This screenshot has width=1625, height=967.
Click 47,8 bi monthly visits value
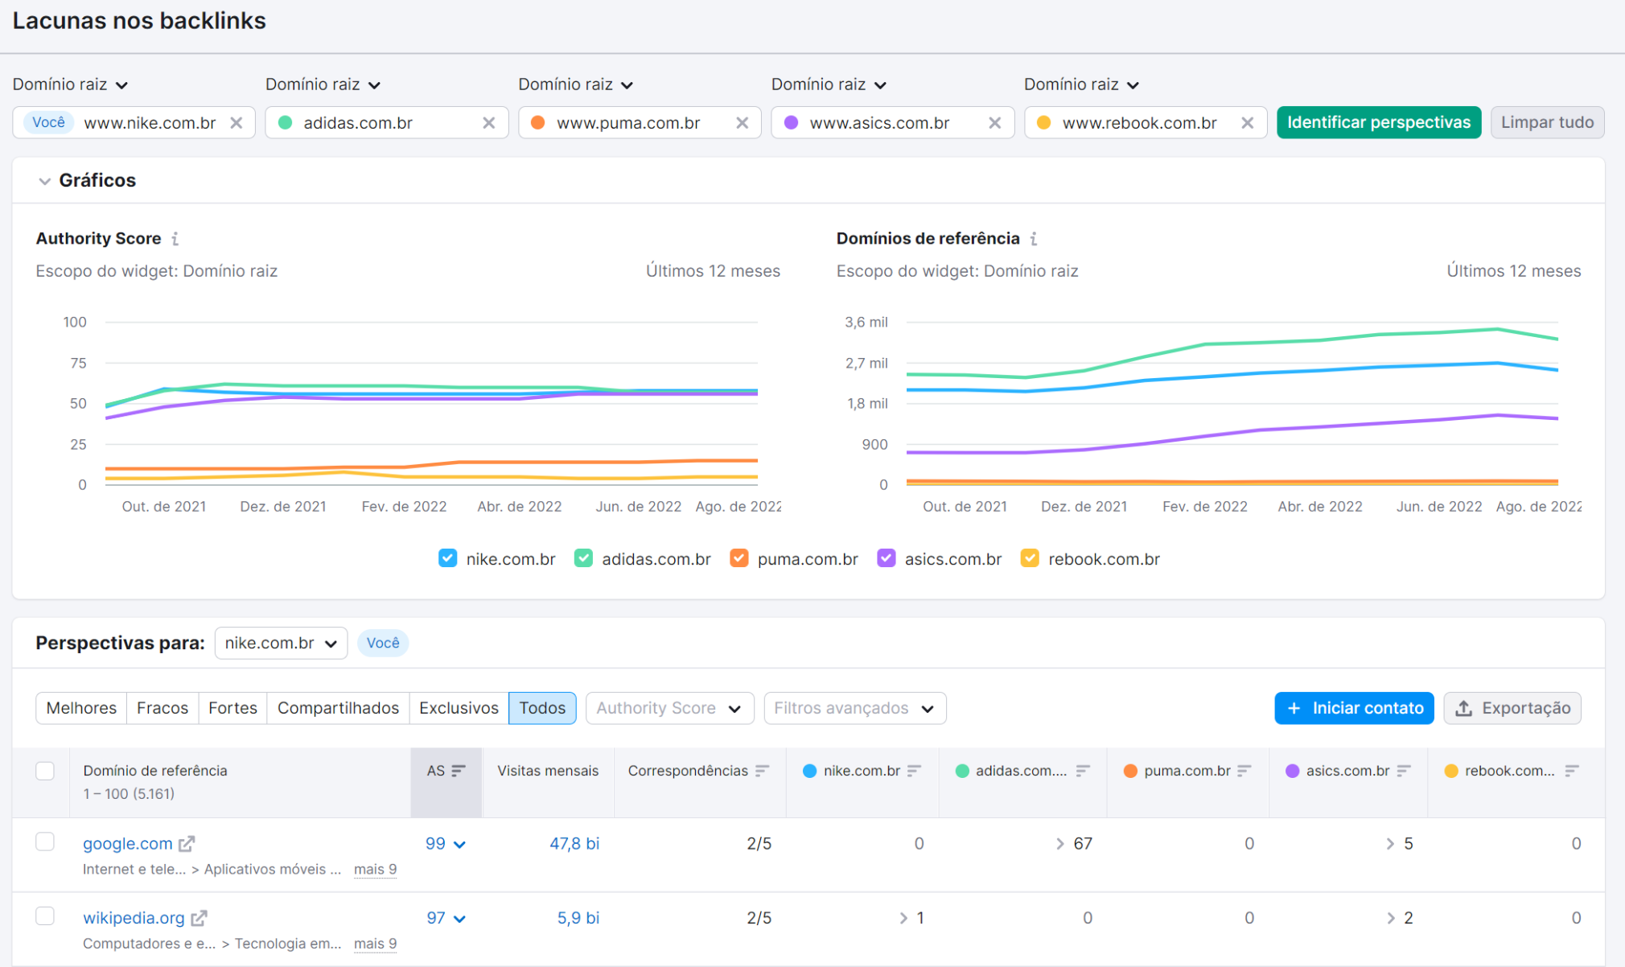tap(574, 844)
